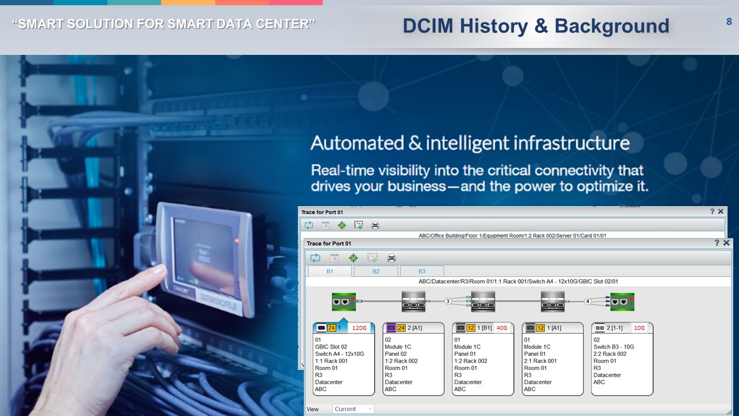Open help question mark of front Trace window
Image resolution: width=739 pixels, height=416 pixels.
pos(716,243)
